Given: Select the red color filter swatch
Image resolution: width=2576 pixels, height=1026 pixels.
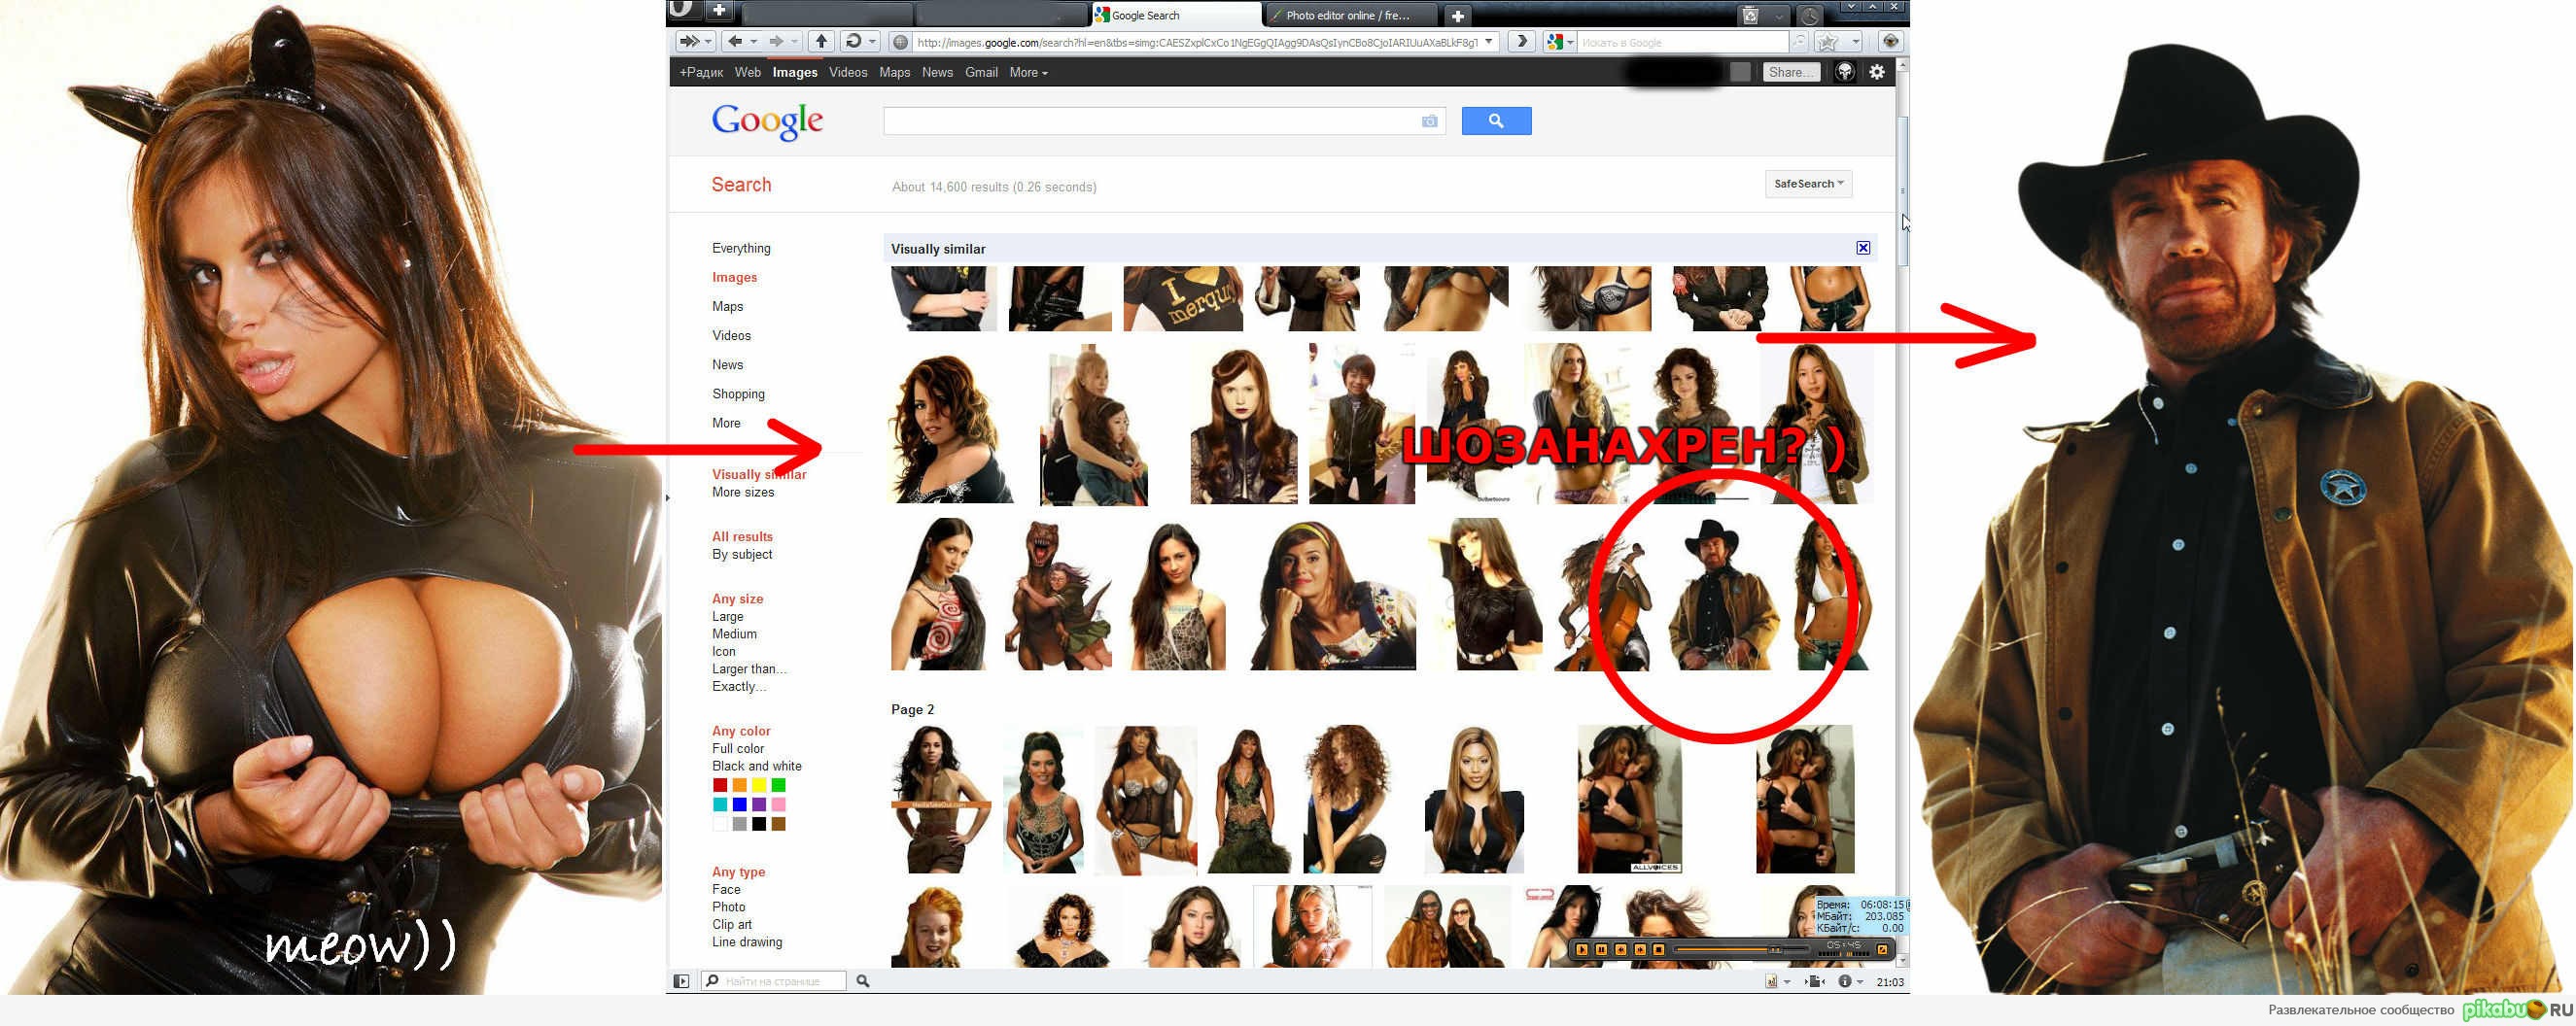Looking at the screenshot, I should point(720,785).
